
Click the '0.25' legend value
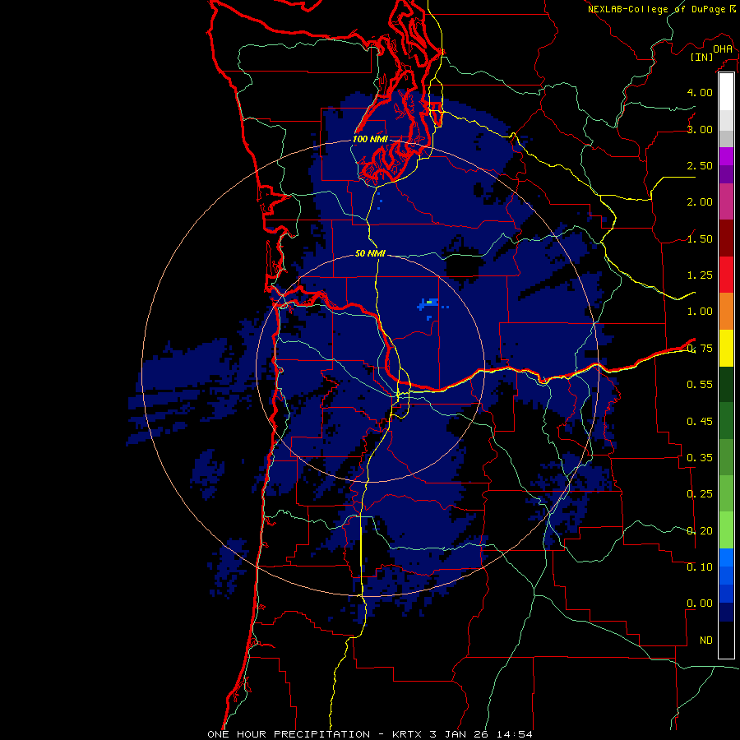coord(700,494)
